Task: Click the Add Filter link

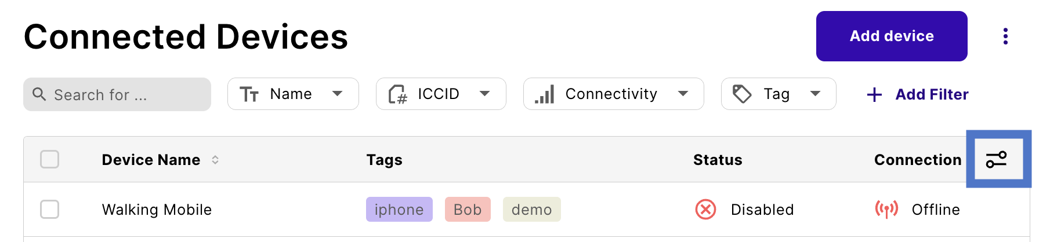Action: [932, 94]
